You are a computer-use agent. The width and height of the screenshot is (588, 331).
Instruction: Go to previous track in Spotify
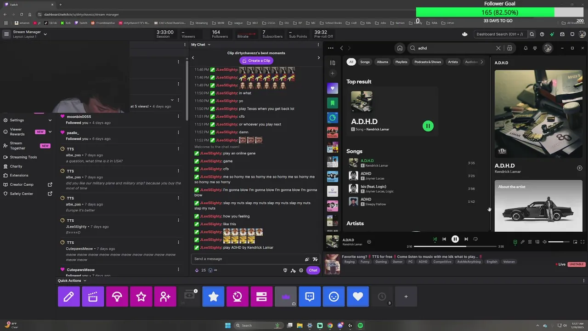tap(444, 239)
